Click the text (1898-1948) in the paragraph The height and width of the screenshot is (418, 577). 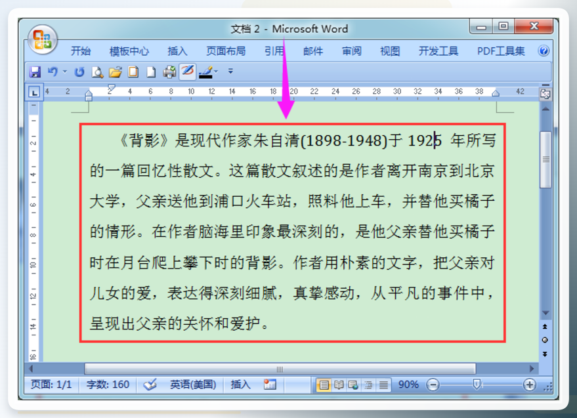[x=344, y=140]
